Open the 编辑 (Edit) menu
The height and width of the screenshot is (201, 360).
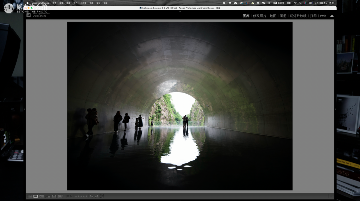[61, 3]
